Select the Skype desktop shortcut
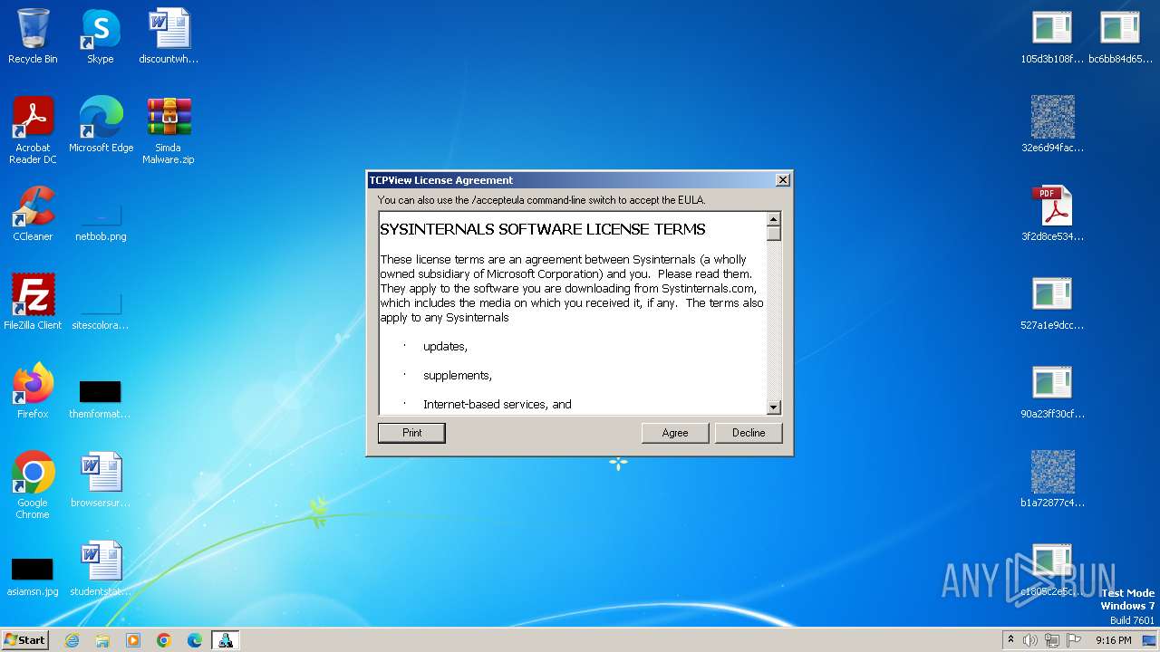1160x652 pixels. coord(101,36)
